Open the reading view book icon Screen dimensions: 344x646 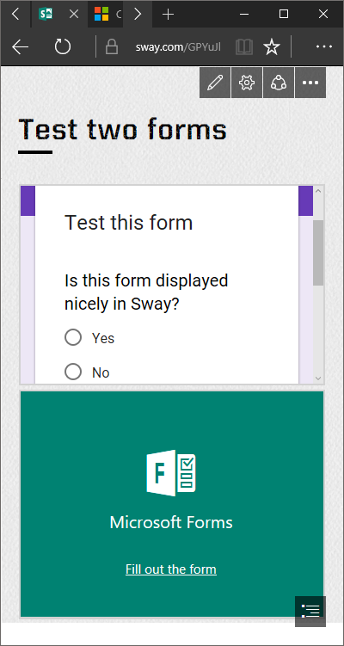[x=244, y=48]
